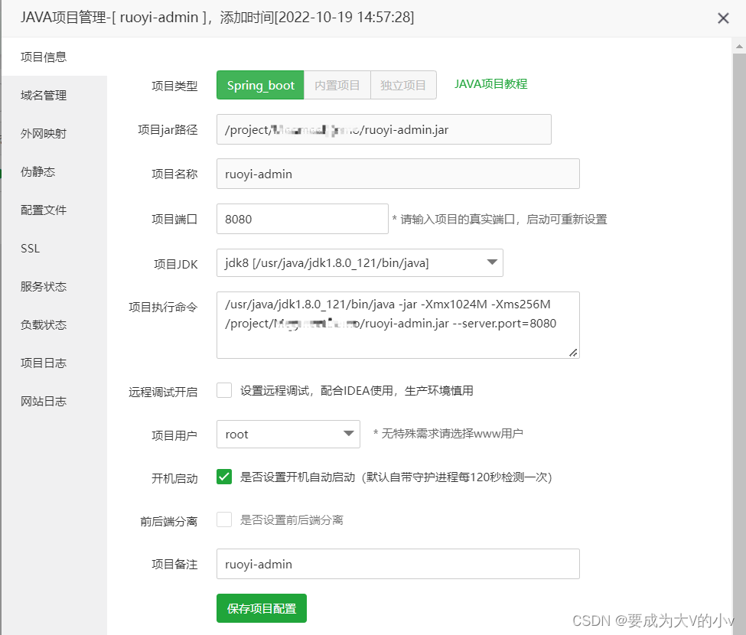The width and height of the screenshot is (746, 635).
Task: Return to the 项目信息 section
Action: 41,57
